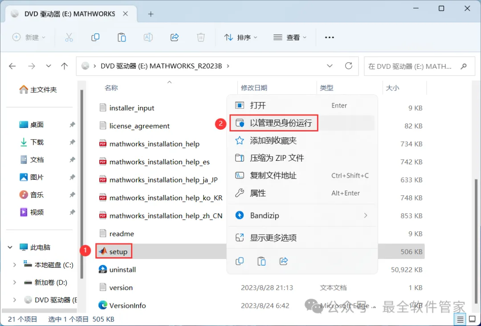
Task: Refresh the current folder view
Action: (x=348, y=66)
